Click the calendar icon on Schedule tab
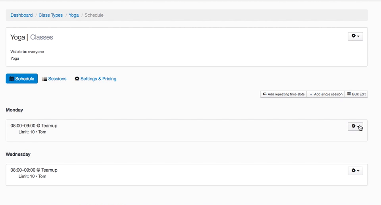Image resolution: width=381 pixels, height=205 pixels. 12,79
